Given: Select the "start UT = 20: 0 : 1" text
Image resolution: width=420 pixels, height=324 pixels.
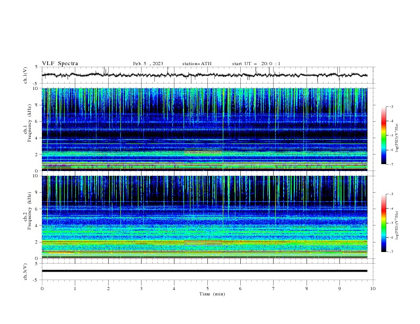Looking at the screenshot, I should [256, 64].
